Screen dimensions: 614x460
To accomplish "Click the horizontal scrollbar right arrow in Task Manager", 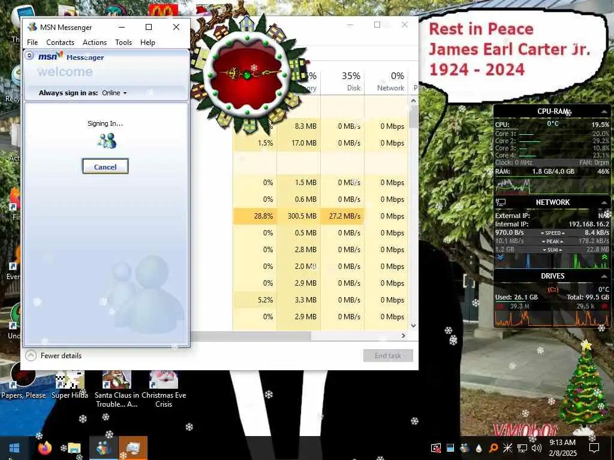I will [404, 335].
